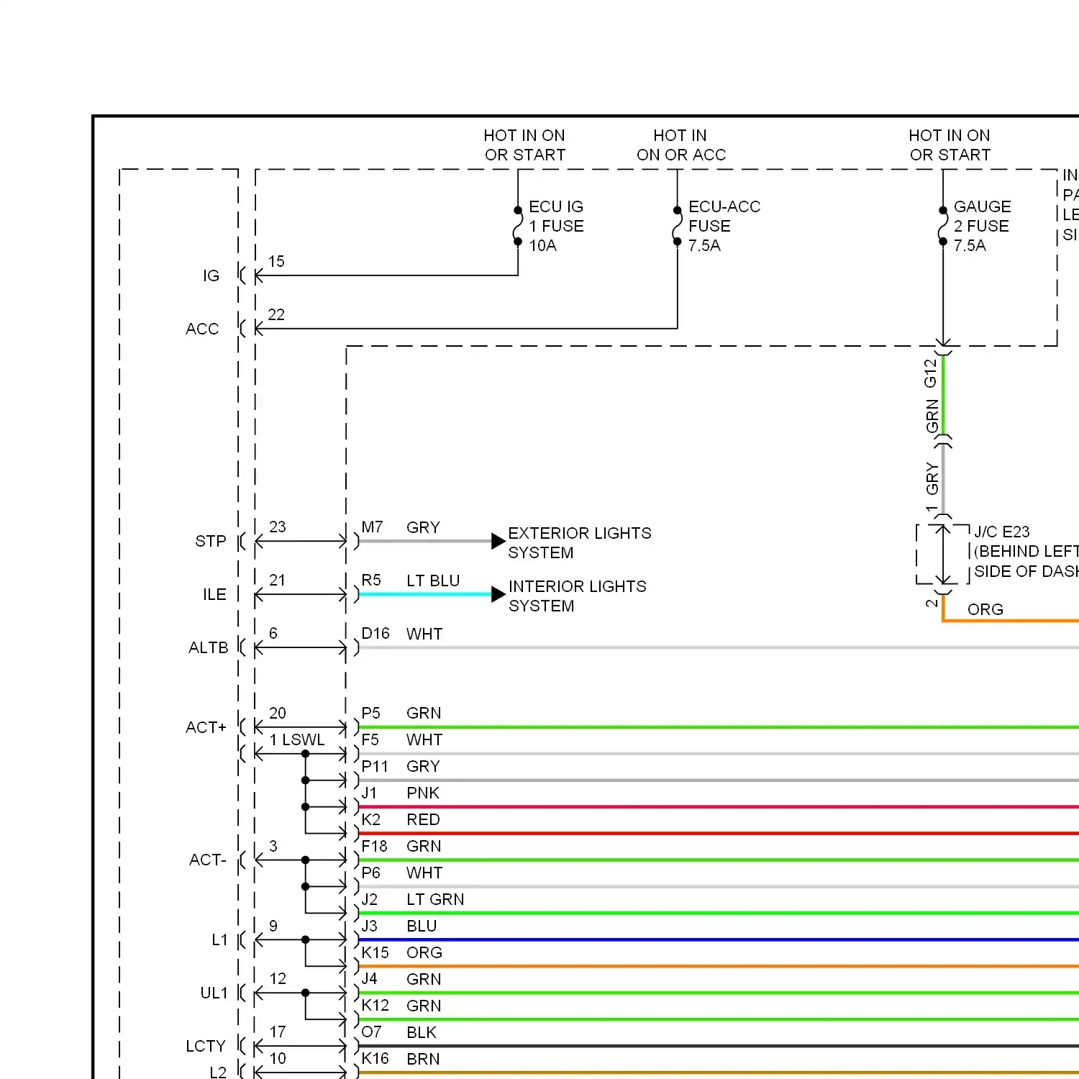The image size is (1079, 1079).
Task: Click the O7 BLK wire label
Action: coord(399,1032)
